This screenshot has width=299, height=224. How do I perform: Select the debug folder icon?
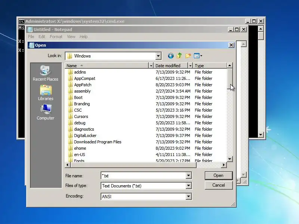pos(71,123)
